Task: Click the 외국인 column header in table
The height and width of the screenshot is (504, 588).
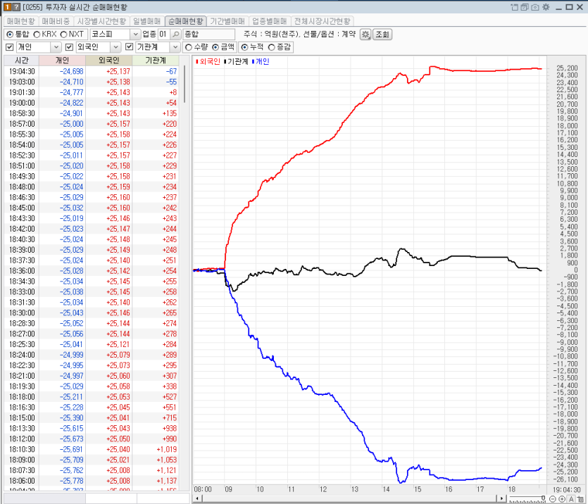Action: [x=108, y=61]
